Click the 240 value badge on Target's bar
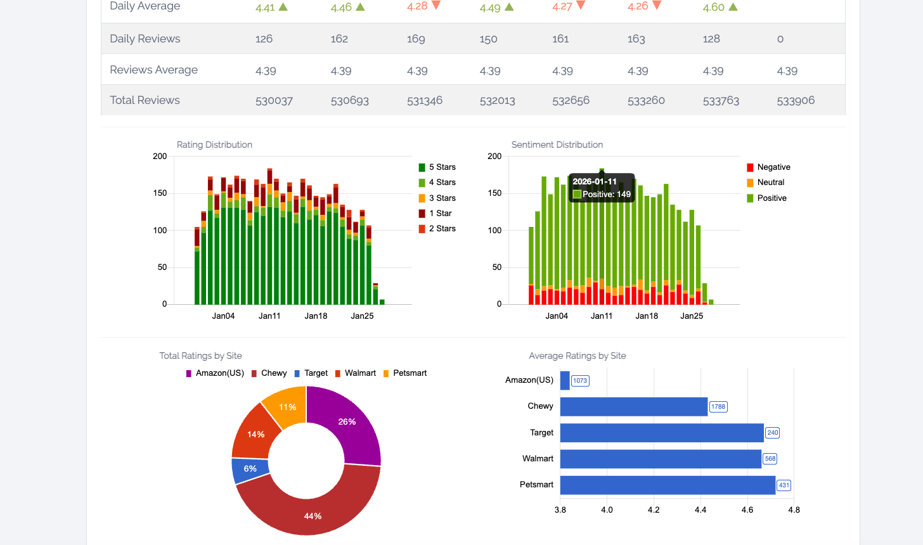The height and width of the screenshot is (545, 923). tap(772, 433)
